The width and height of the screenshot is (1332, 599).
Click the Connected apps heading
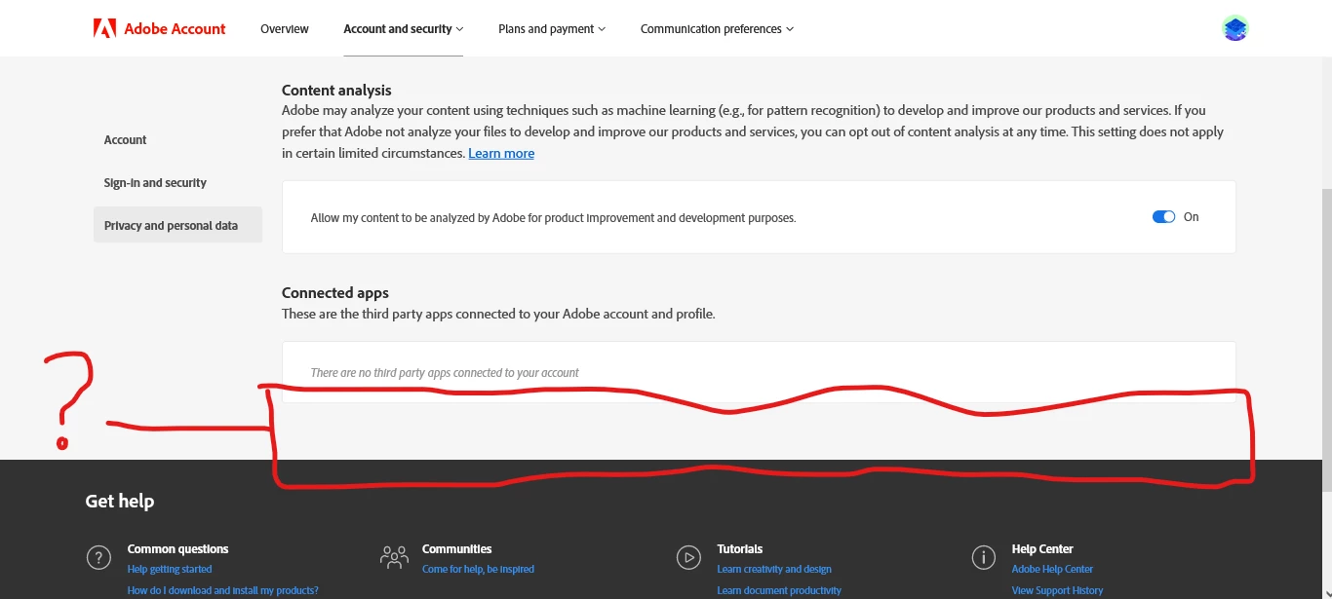click(x=335, y=293)
